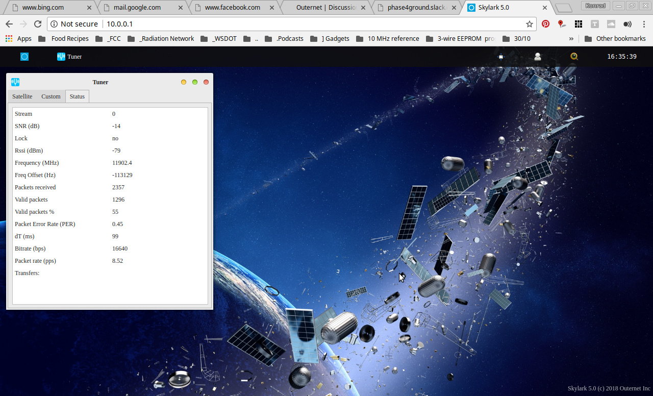Viewport: 653px width, 396px height.
Task: Click Packet rate value 8.52
Action: click(x=117, y=261)
